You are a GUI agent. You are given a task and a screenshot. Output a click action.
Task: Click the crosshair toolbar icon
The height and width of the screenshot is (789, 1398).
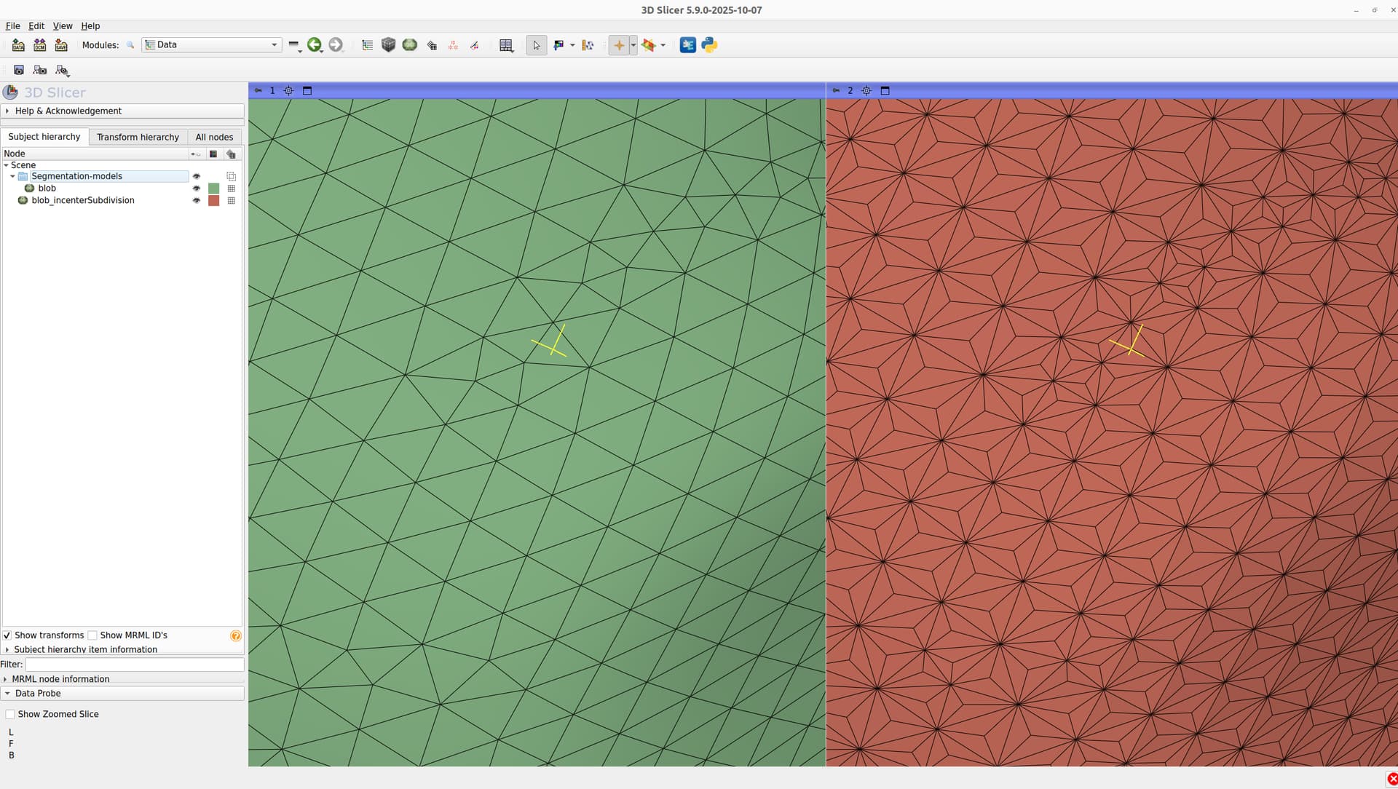(619, 45)
